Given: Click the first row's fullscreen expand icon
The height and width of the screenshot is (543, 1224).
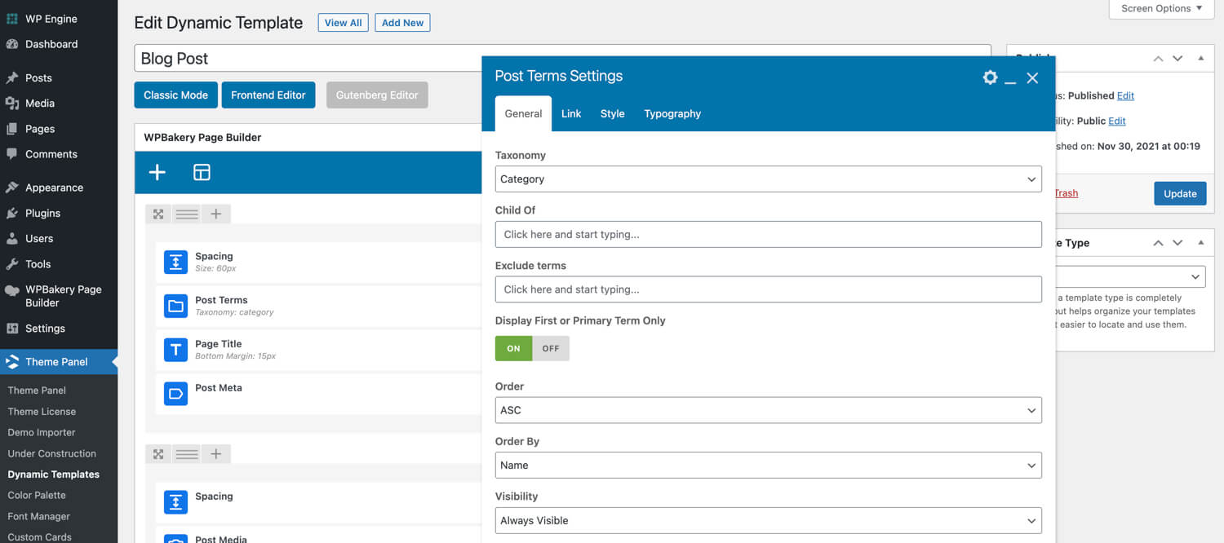Looking at the screenshot, I should pos(158,214).
